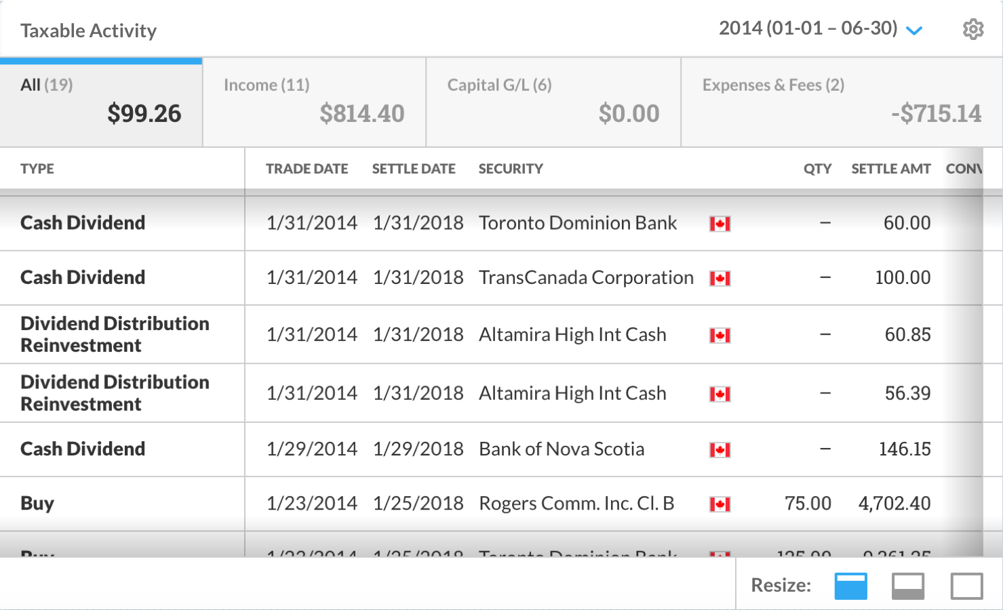This screenshot has height=610, width=1003.
Task: Click the Type column header
Action: coord(37,169)
